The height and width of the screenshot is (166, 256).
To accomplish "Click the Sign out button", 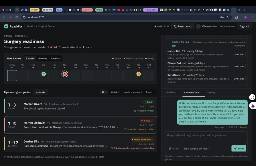I will tap(245, 26).
